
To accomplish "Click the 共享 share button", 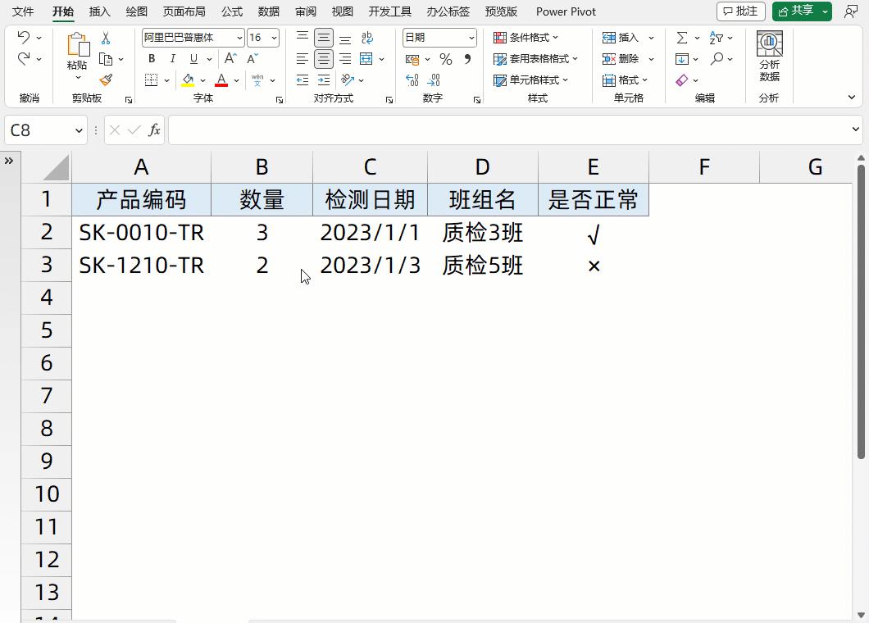I will 798,11.
